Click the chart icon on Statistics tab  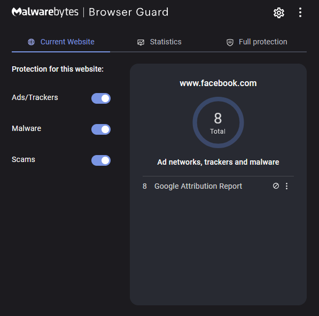tap(141, 42)
